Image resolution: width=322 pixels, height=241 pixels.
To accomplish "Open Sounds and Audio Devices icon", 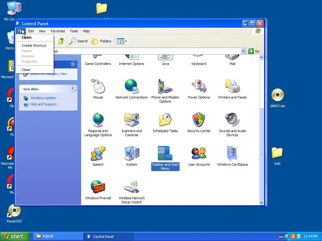I will coord(232,120).
